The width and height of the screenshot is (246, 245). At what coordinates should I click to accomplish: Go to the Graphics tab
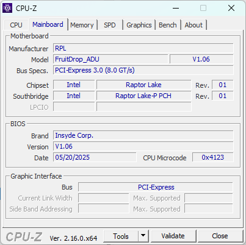point(139,25)
